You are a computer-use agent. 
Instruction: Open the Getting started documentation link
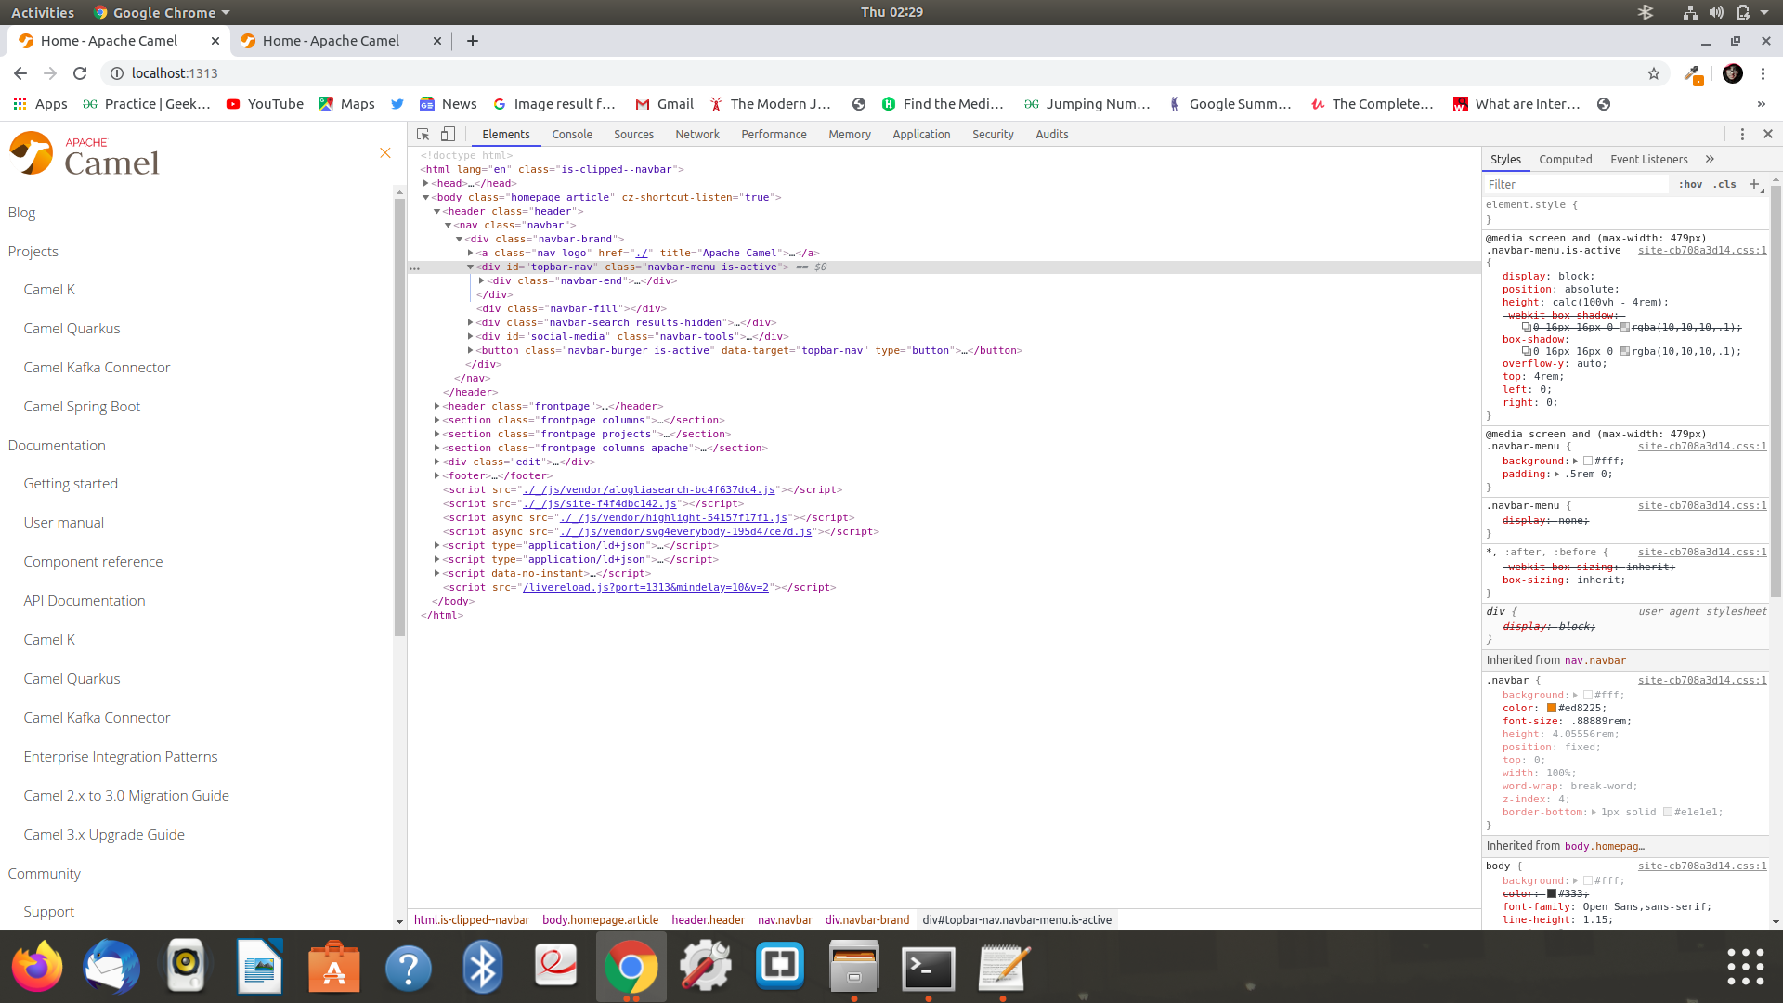pos(71,483)
